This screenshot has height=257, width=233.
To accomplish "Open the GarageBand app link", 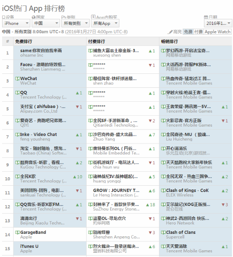I will pos(33,233).
